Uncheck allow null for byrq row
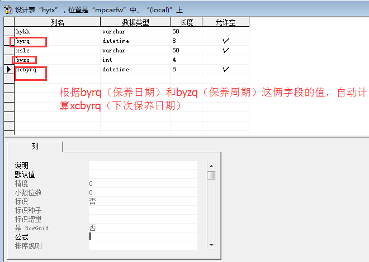 (226, 41)
